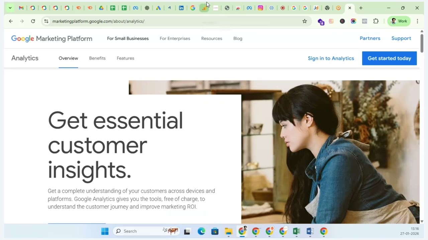Open the code brackets extension icon
The height and width of the screenshot is (240, 428).
point(364,21)
